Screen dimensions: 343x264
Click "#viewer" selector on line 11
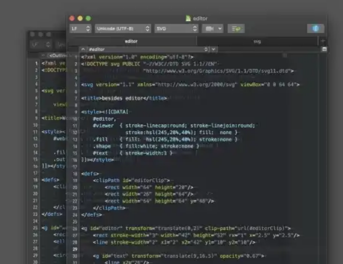pyautogui.click(x=103, y=125)
